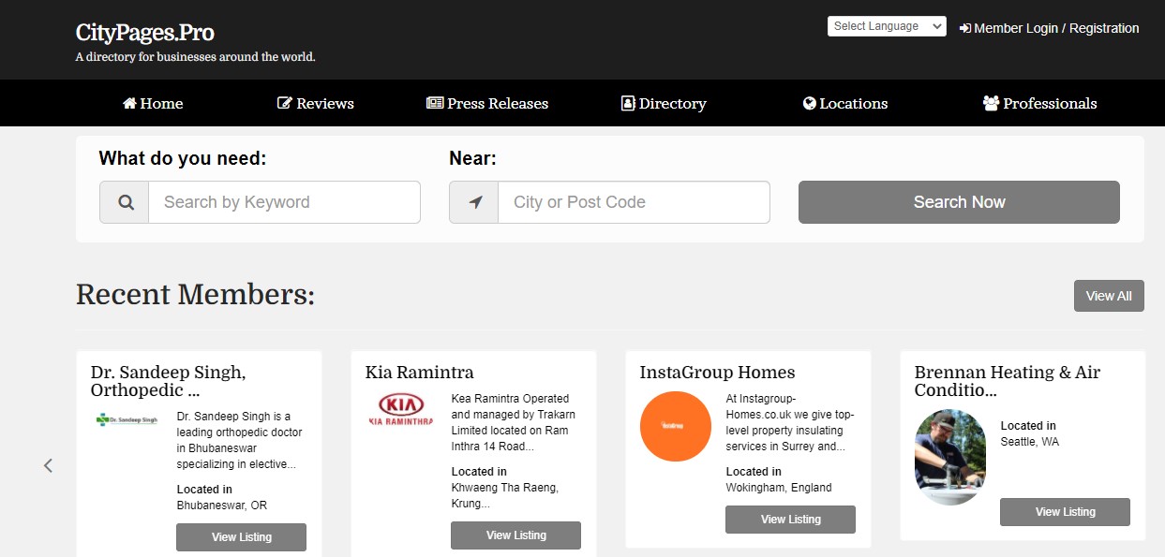
Task: Open Member Login / Registration link
Action: point(1050,28)
